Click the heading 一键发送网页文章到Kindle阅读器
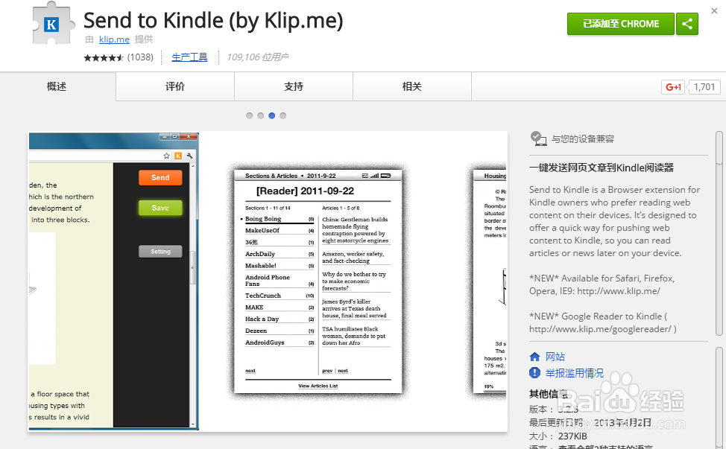Viewport: 726px width, 449px height. click(602, 168)
